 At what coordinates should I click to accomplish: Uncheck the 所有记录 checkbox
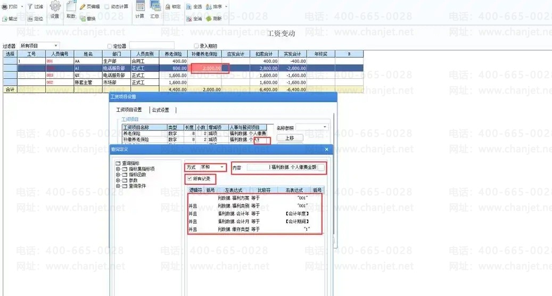tap(189, 178)
